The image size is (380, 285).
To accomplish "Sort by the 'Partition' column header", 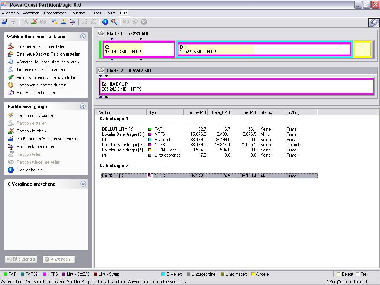I will 121,112.
